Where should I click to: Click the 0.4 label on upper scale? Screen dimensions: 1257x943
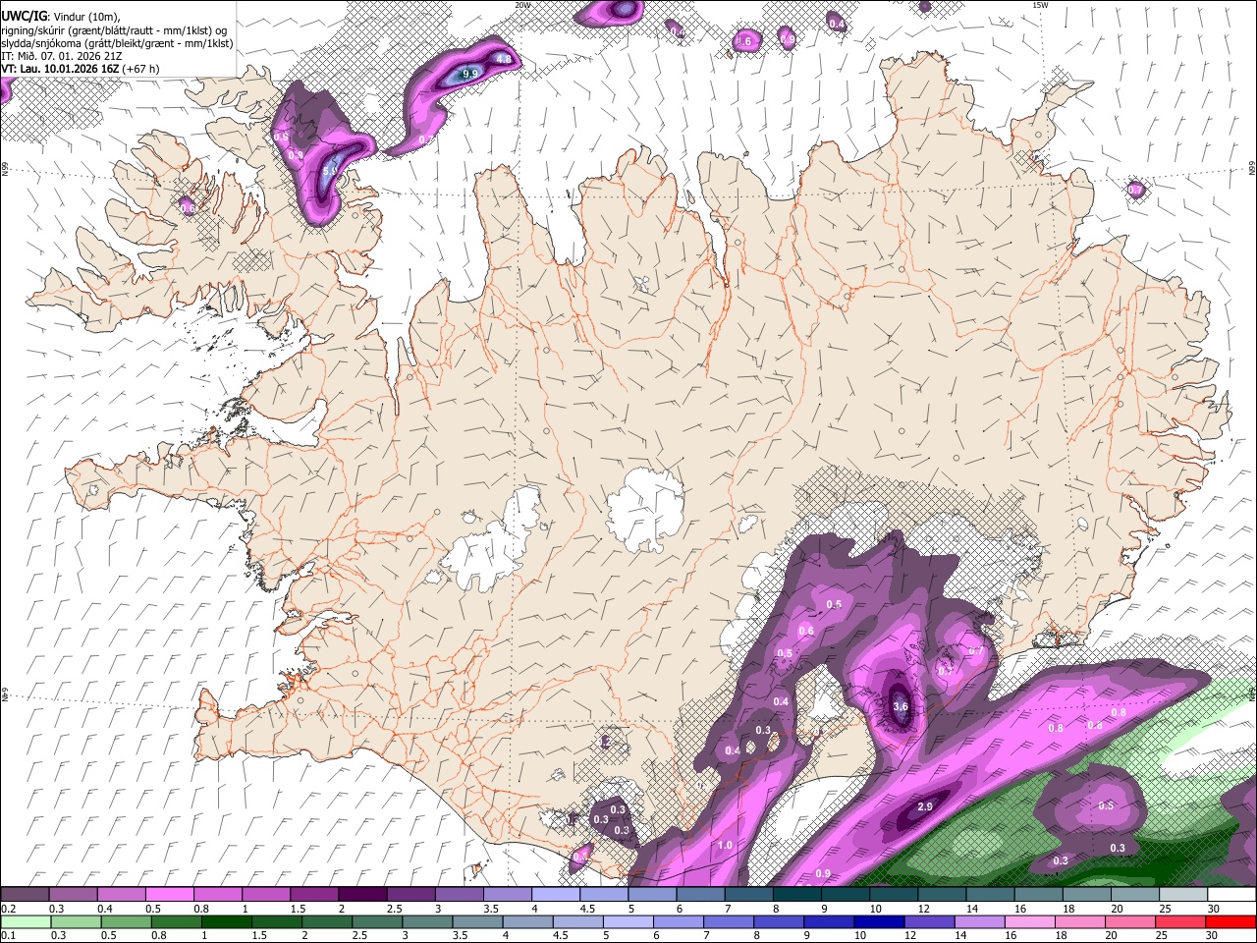(106, 909)
